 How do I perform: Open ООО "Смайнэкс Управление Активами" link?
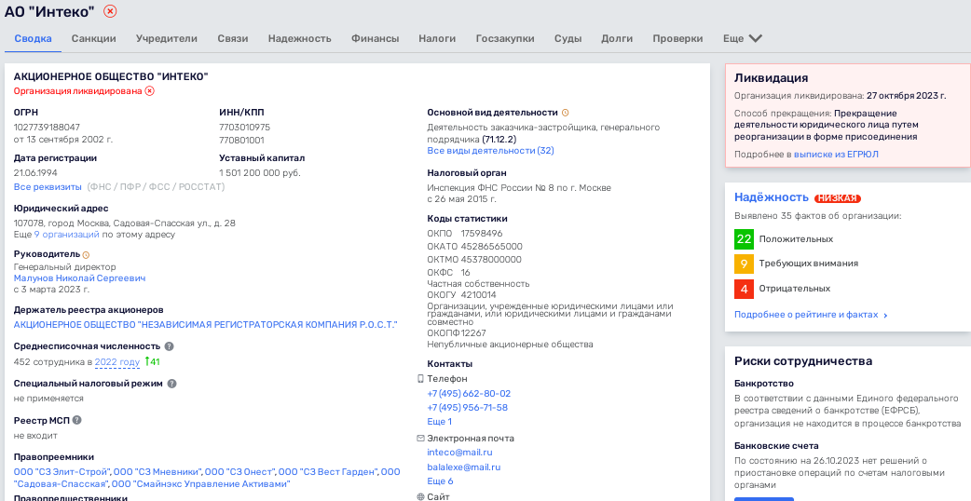coord(200,483)
